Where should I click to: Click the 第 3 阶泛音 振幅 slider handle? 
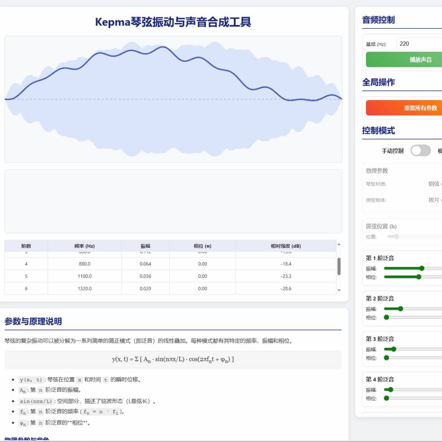point(394,349)
